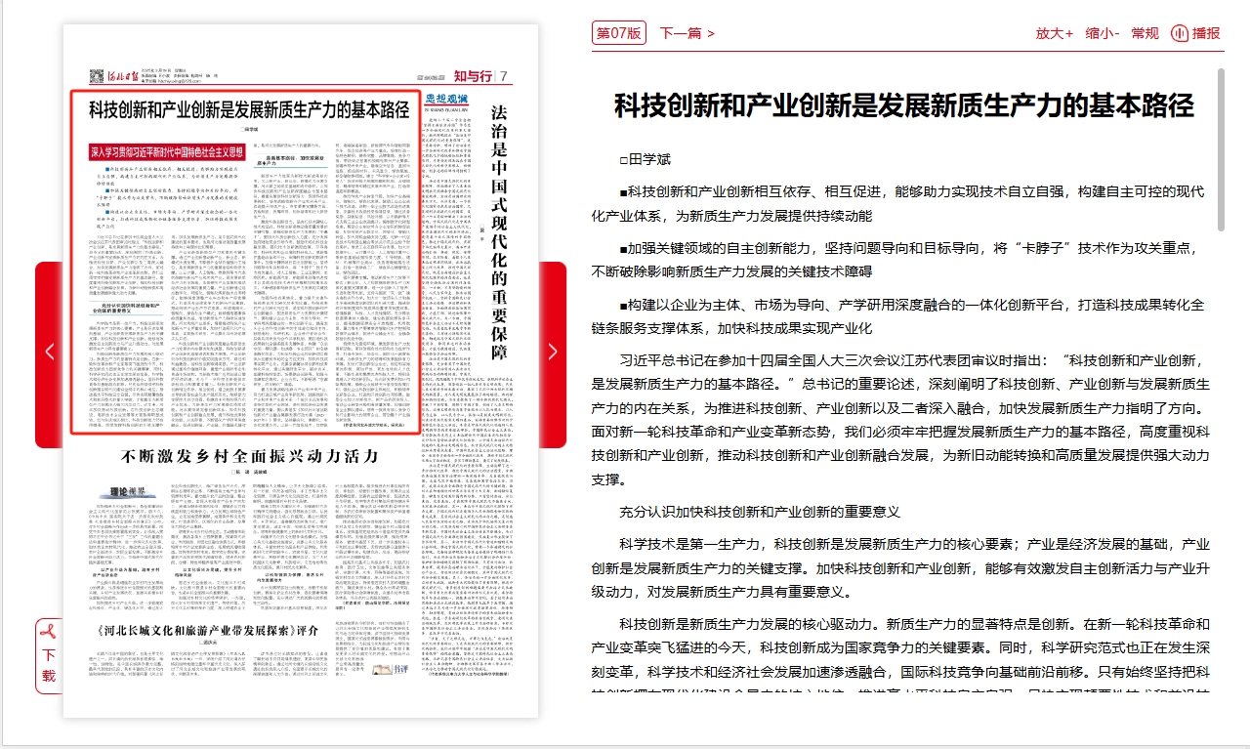The image size is (1250, 749).
Task: Click the previous page left arrow
Action: [x=49, y=353]
